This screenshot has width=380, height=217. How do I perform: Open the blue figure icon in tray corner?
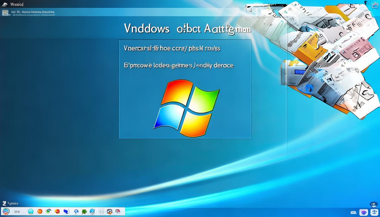click(374, 212)
